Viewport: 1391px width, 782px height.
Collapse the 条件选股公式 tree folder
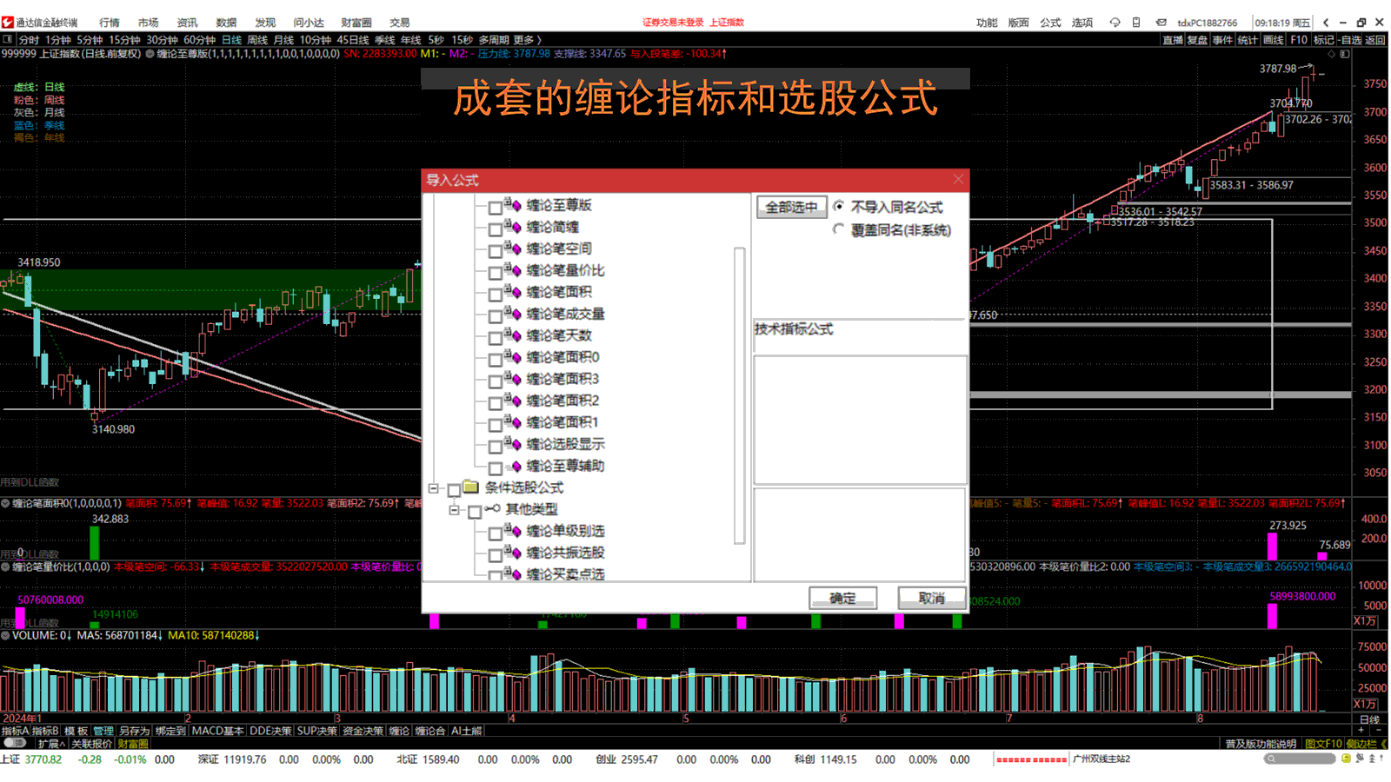(434, 488)
